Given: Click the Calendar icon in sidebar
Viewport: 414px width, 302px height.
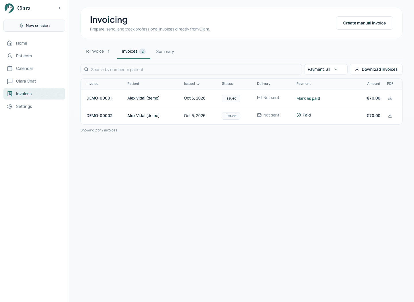Looking at the screenshot, I should (x=10, y=68).
